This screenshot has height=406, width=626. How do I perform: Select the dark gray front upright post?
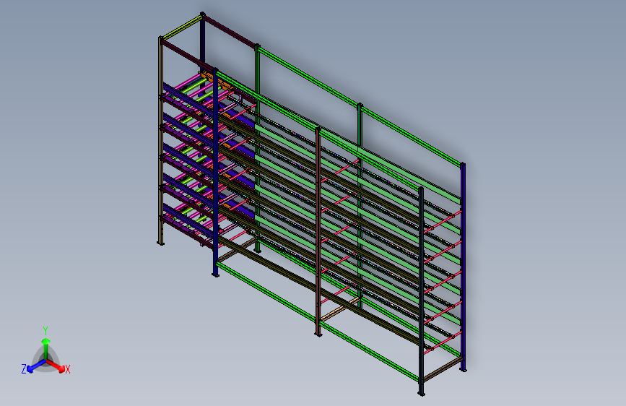(421, 291)
